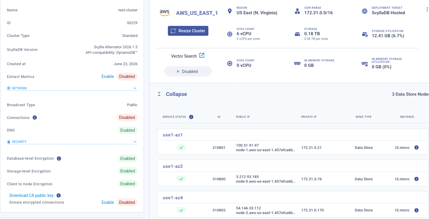Open info icon for node 310801
Image resolution: width=429 pixels, height=219 pixels.
[416, 147]
